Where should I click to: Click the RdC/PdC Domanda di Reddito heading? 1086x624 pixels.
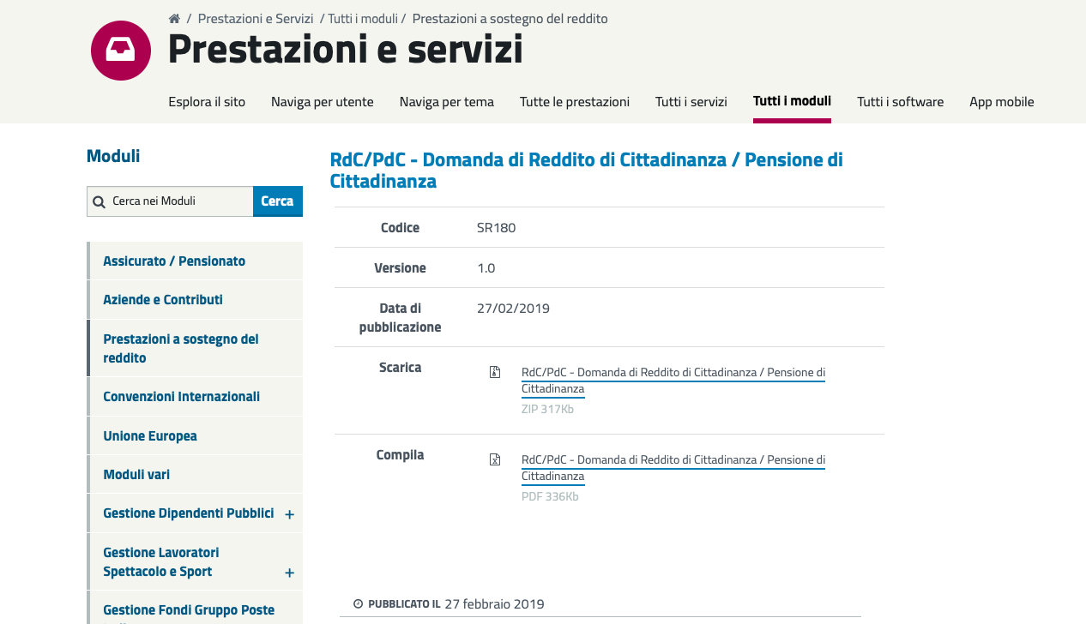587,170
